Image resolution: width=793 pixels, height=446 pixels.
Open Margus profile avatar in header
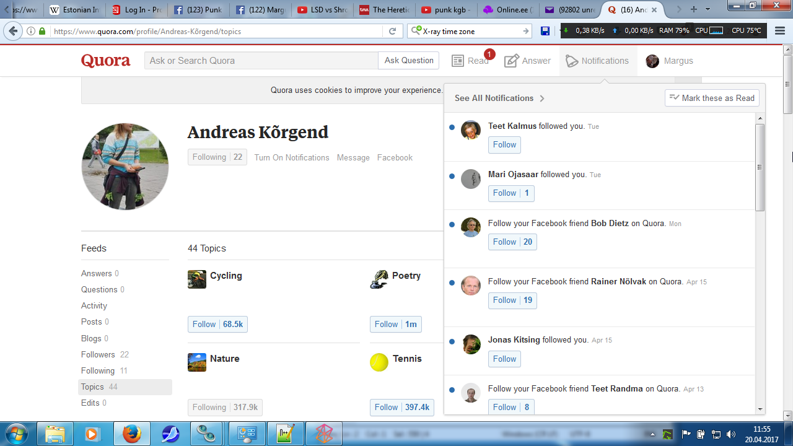[x=652, y=61]
